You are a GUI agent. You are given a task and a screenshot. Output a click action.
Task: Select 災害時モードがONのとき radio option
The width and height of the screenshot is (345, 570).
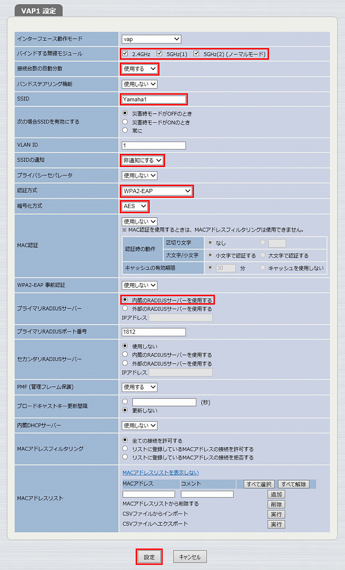point(125,122)
